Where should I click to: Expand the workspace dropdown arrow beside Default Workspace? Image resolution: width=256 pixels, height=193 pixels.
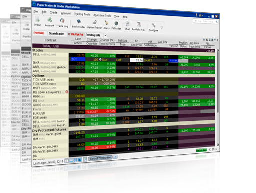(115, 157)
